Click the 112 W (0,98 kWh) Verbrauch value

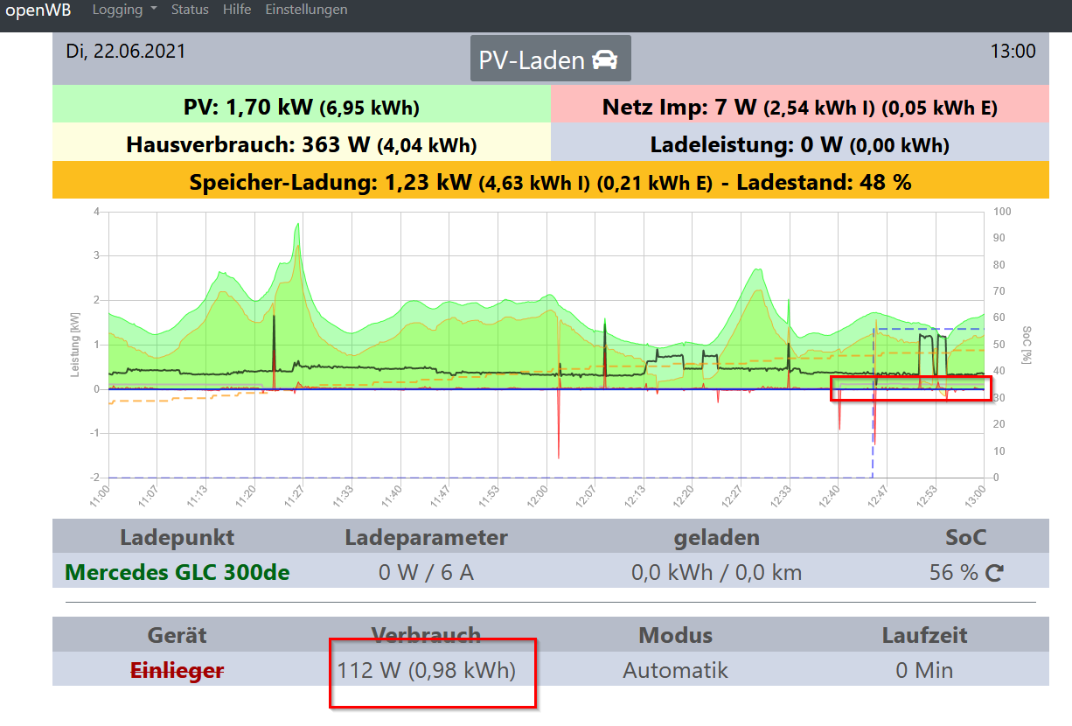tap(427, 671)
